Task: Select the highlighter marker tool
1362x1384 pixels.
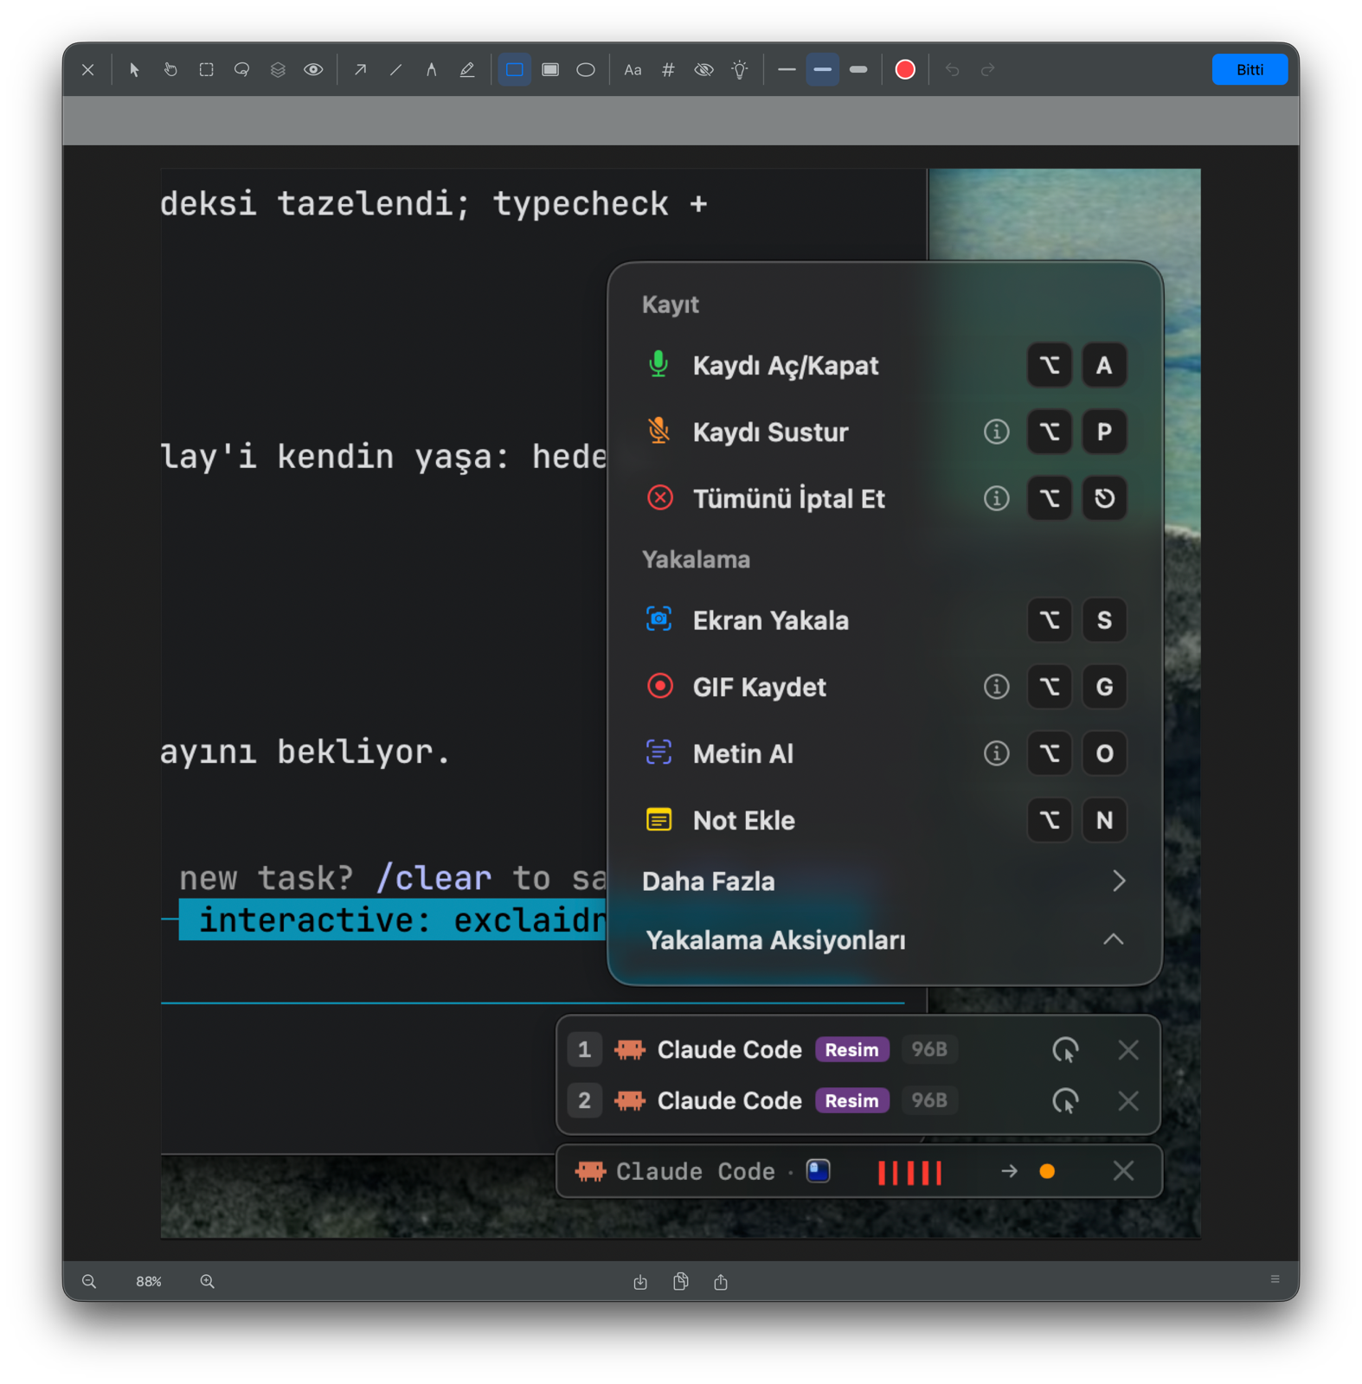Action: click(467, 70)
